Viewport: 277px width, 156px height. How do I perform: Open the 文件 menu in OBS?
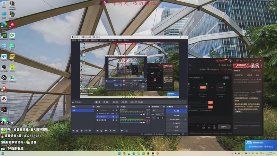click(74, 40)
